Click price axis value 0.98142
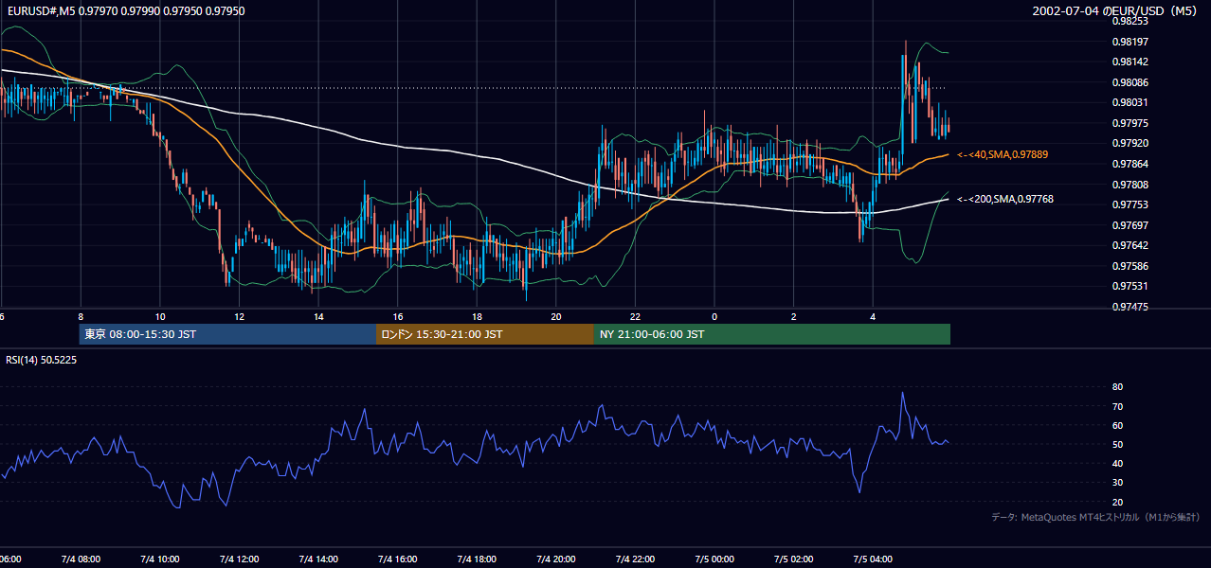The image size is (1211, 568). click(x=1130, y=62)
